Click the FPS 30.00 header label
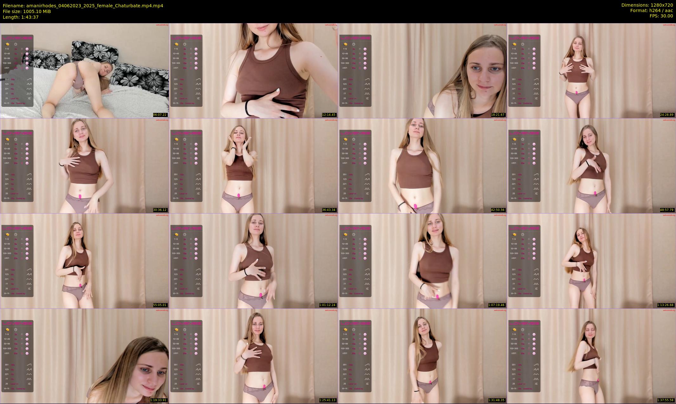This screenshot has width=676, height=404. [661, 16]
